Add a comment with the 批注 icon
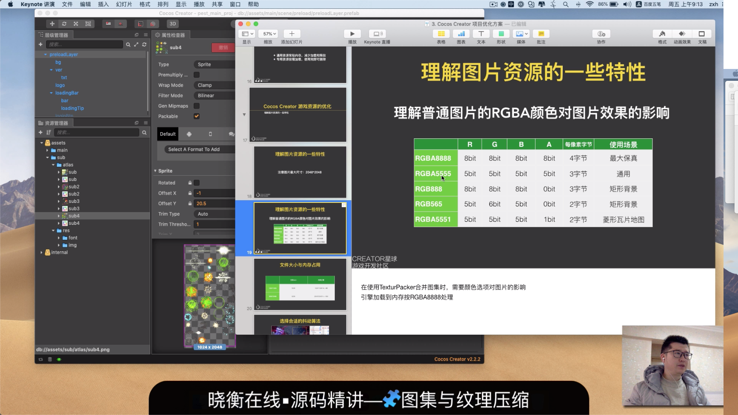738x415 pixels. pos(541,34)
